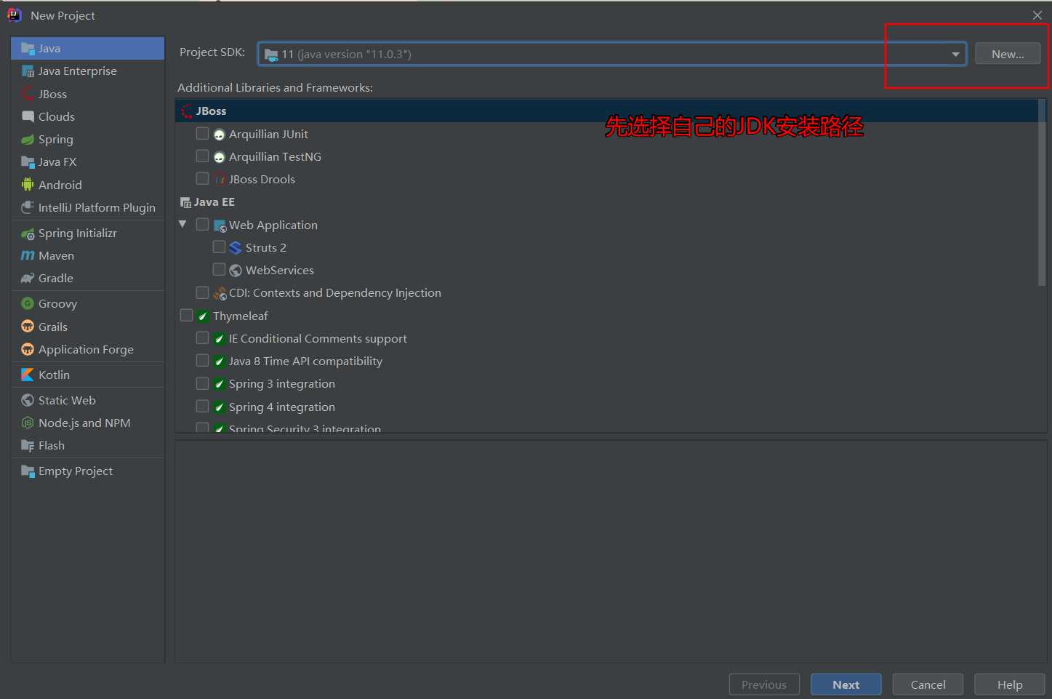
Task: Enable the Thymeleaf checkbox
Action: 187,316
